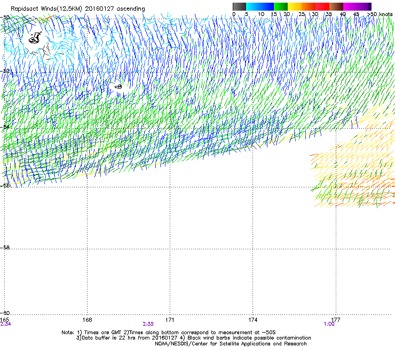Image resolution: width=395 pixels, height=347 pixels.
Task: Select the gray 0-5 knots legend segment
Action: [239, 6]
